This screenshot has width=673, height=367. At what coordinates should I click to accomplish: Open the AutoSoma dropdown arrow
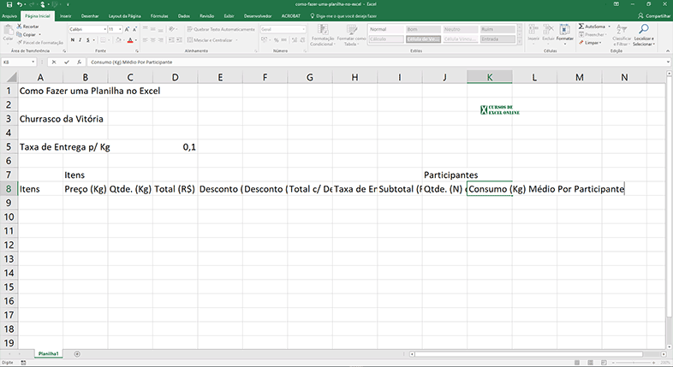click(609, 27)
